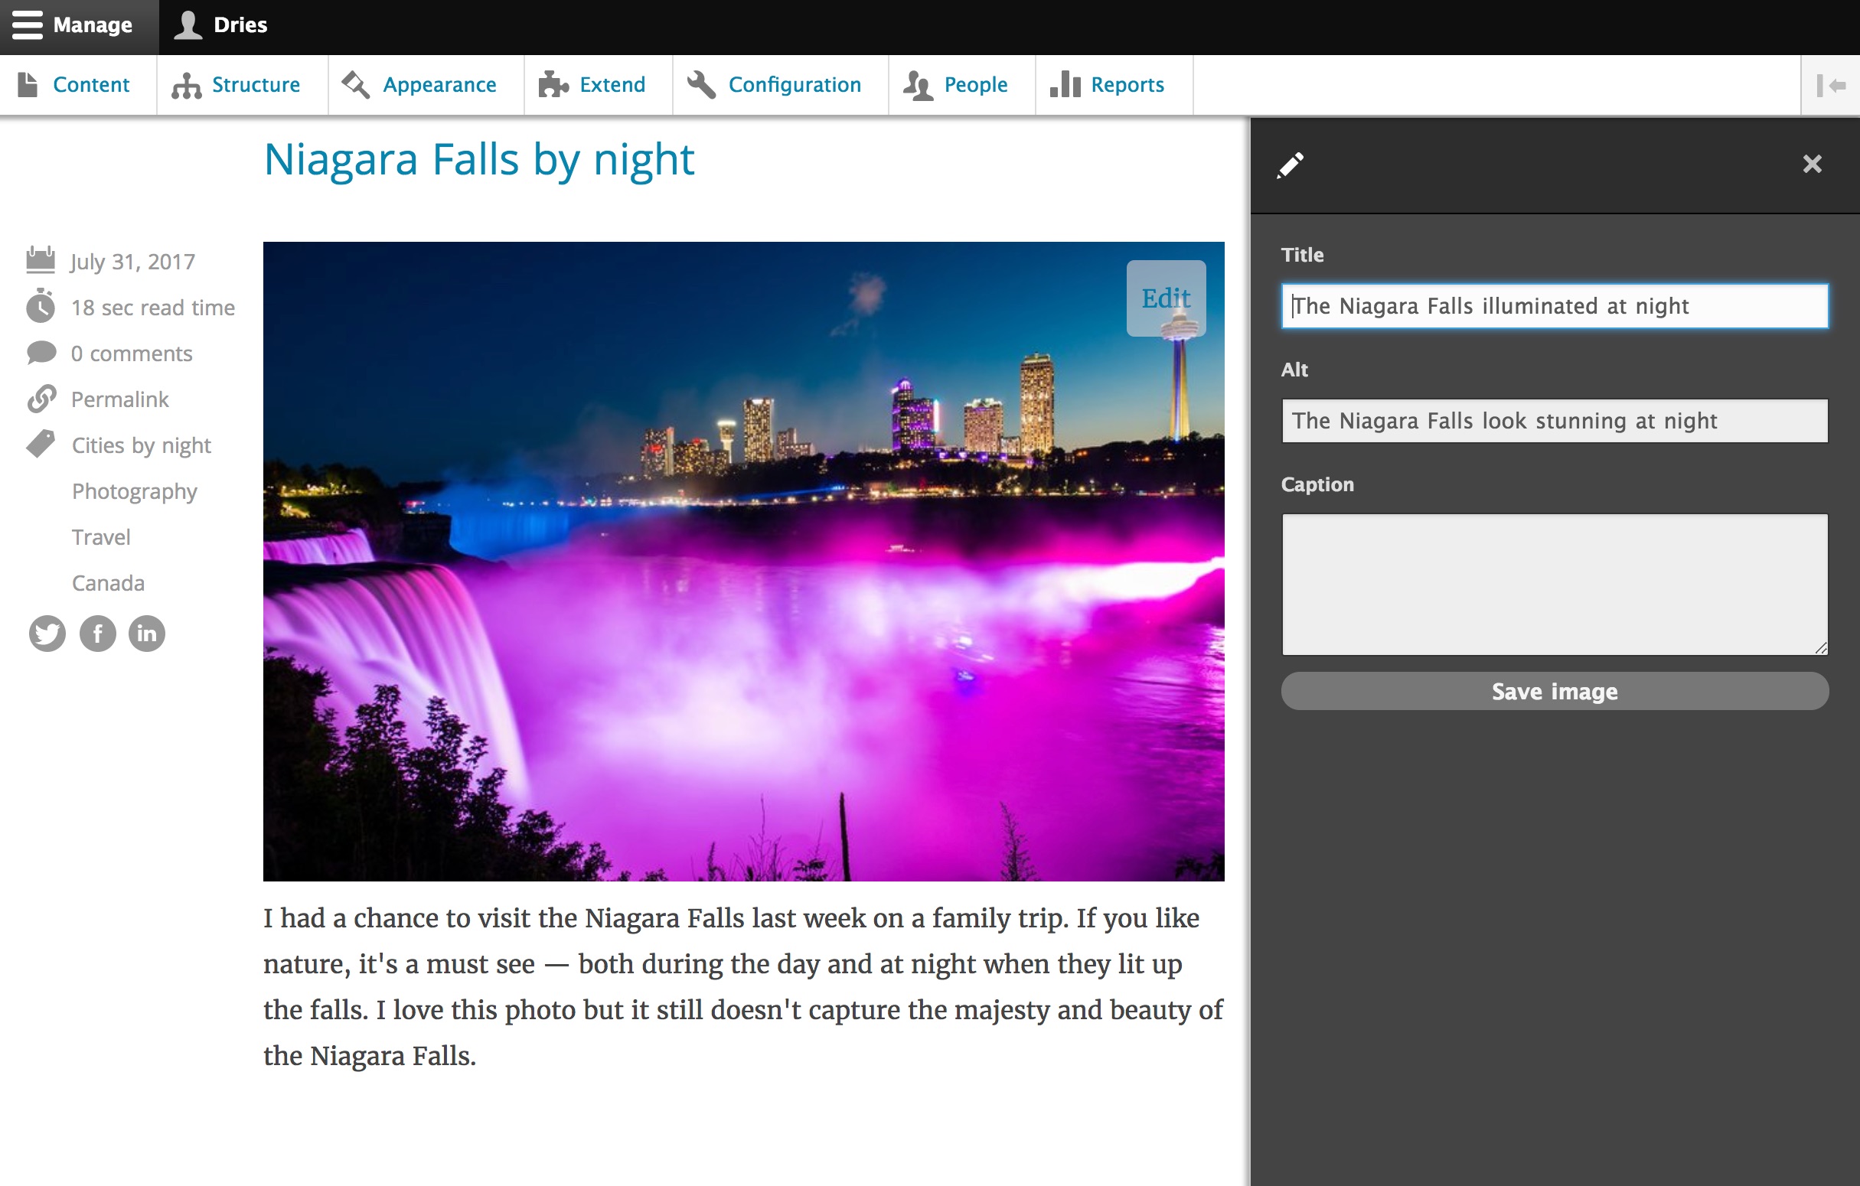Share the post via the Twitter icon
The height and width of the screenshot is (1186, 1860).
47,633
